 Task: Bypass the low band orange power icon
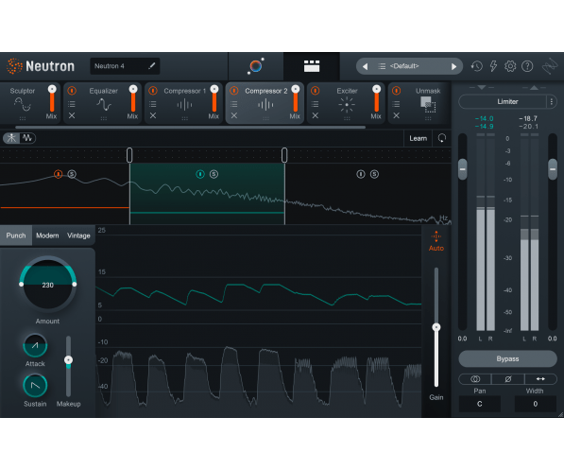pyautogui.click(x=58, y=174)
